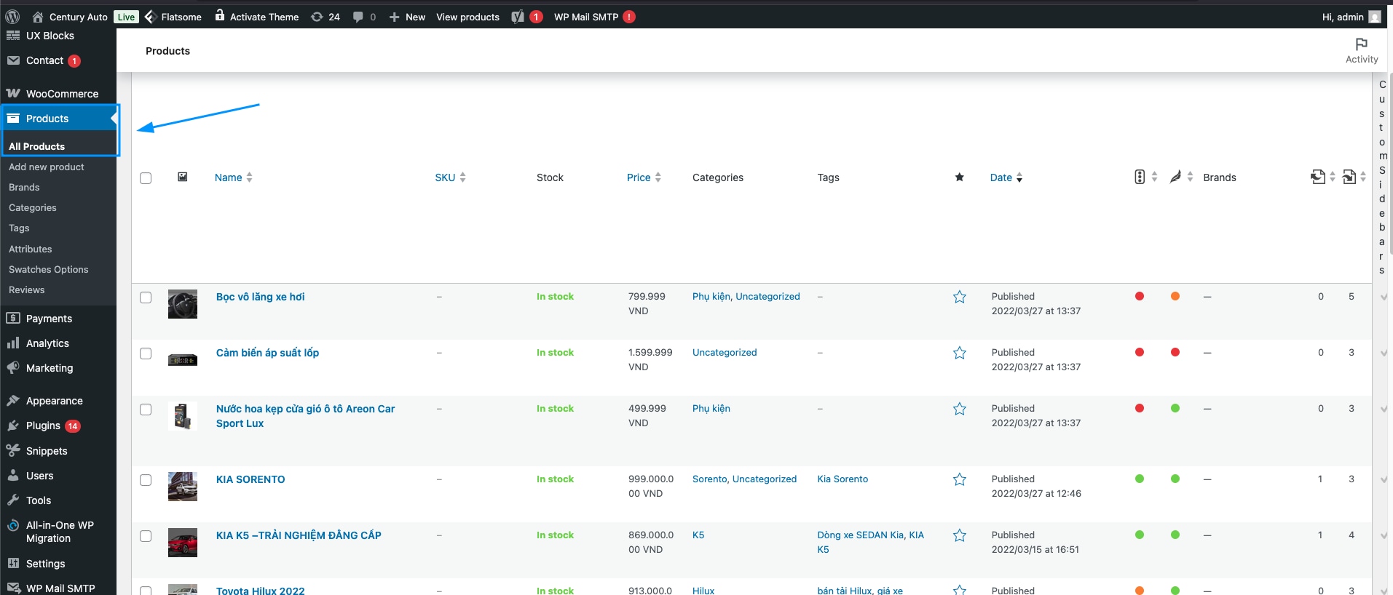
Task: Select checkbox for Cảm biến áp suất lốp
Action: 146,354
